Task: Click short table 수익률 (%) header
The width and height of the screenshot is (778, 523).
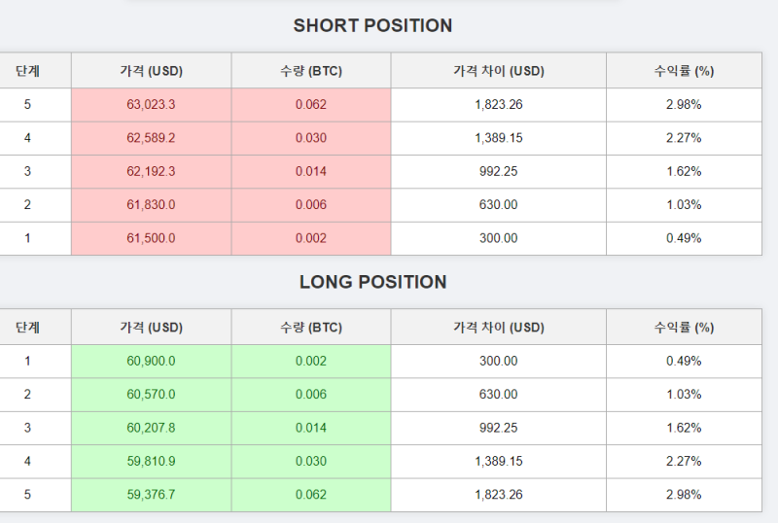Action: coord(684,71)
